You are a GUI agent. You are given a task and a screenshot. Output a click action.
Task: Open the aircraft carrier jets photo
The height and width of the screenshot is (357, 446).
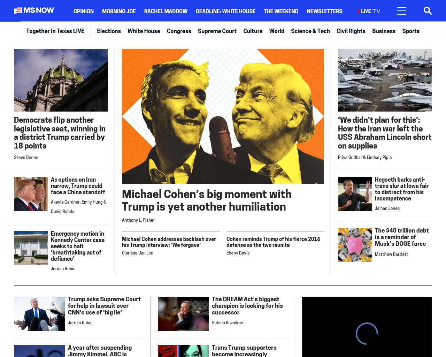385,80
